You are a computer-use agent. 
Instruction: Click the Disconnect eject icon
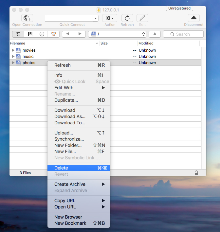(194, 18)
